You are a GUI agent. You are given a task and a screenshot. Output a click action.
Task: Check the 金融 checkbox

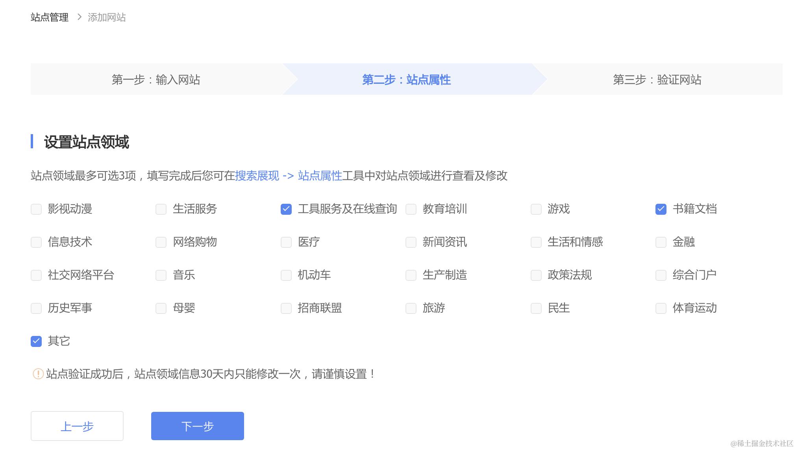coord(661,242)
